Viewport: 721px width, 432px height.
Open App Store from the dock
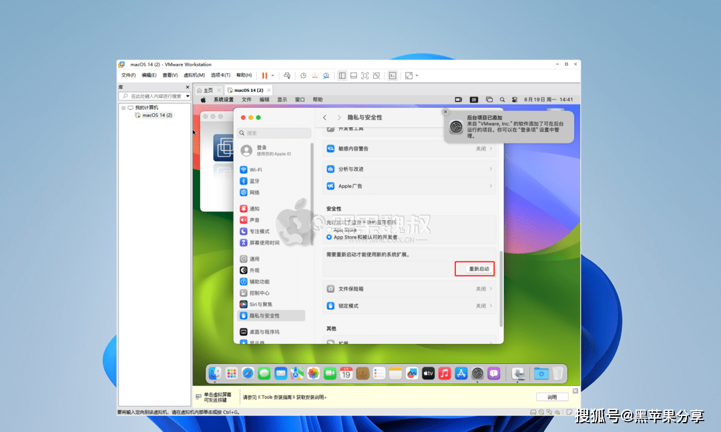pyautogui.click(x=461, y=373)
